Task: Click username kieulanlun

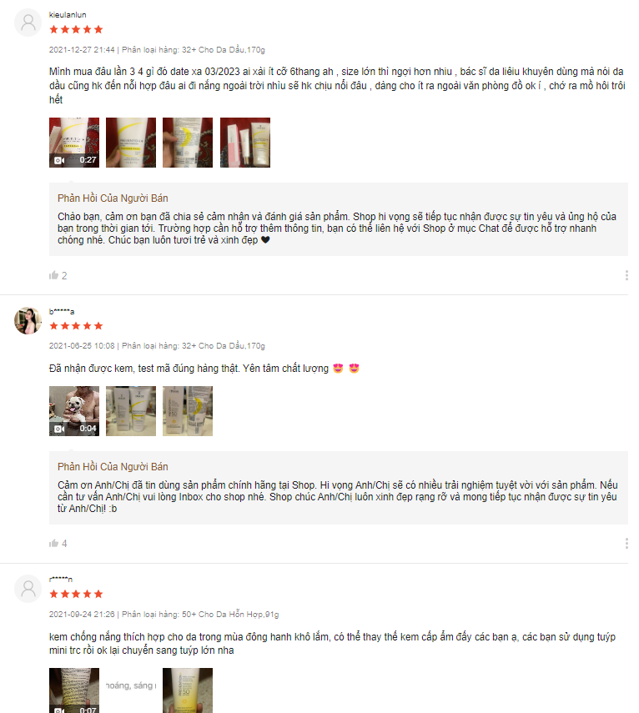Action: tap(68, 14)
